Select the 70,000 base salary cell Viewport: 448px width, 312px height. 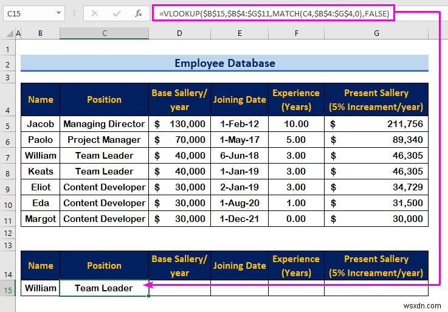179,139
